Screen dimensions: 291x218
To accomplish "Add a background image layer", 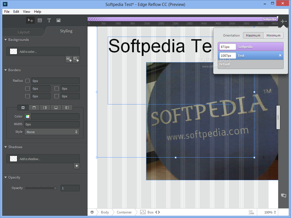I will [69, 60].
